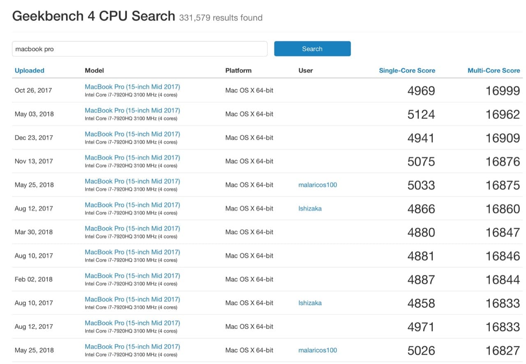
Task: Sort results by the Uploaded column
Action: (x=29, y=70)
